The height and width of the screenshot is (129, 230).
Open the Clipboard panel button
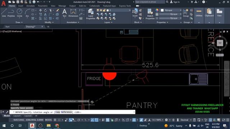point(209,15)
